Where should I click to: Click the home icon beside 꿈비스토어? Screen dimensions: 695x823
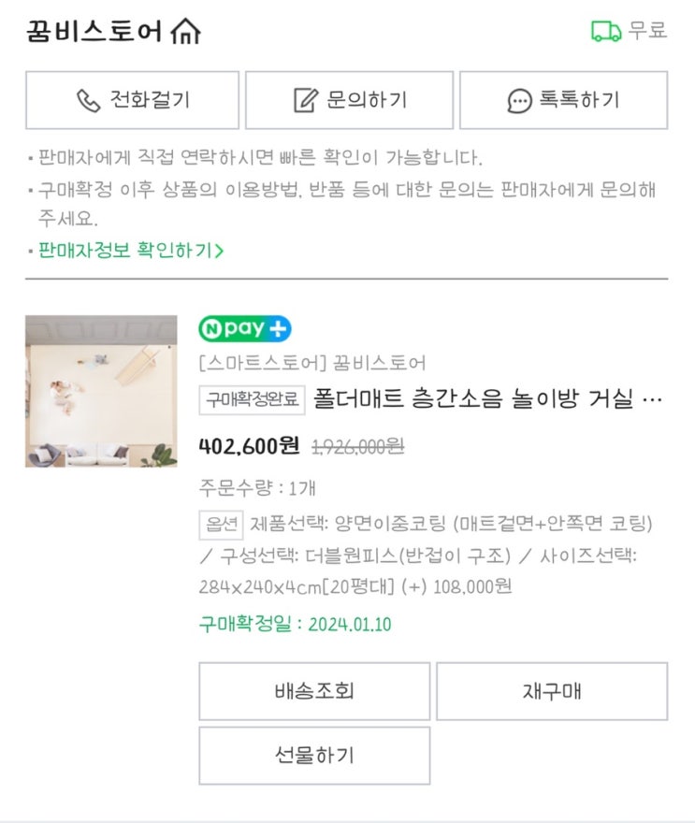[186, 32]
